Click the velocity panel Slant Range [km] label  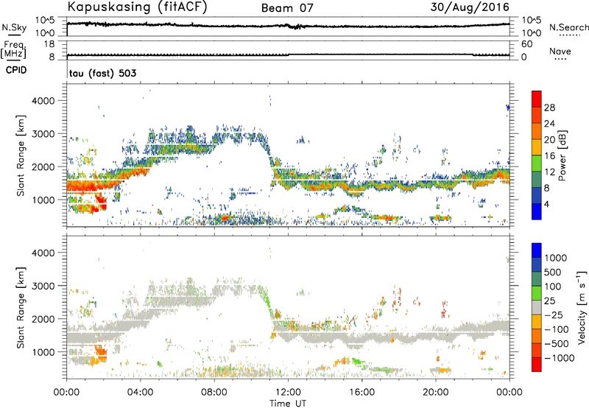[21, 308]
